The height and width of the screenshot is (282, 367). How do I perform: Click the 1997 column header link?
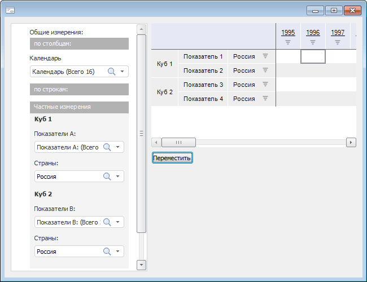pyautogui.click(x=338, y=33)
